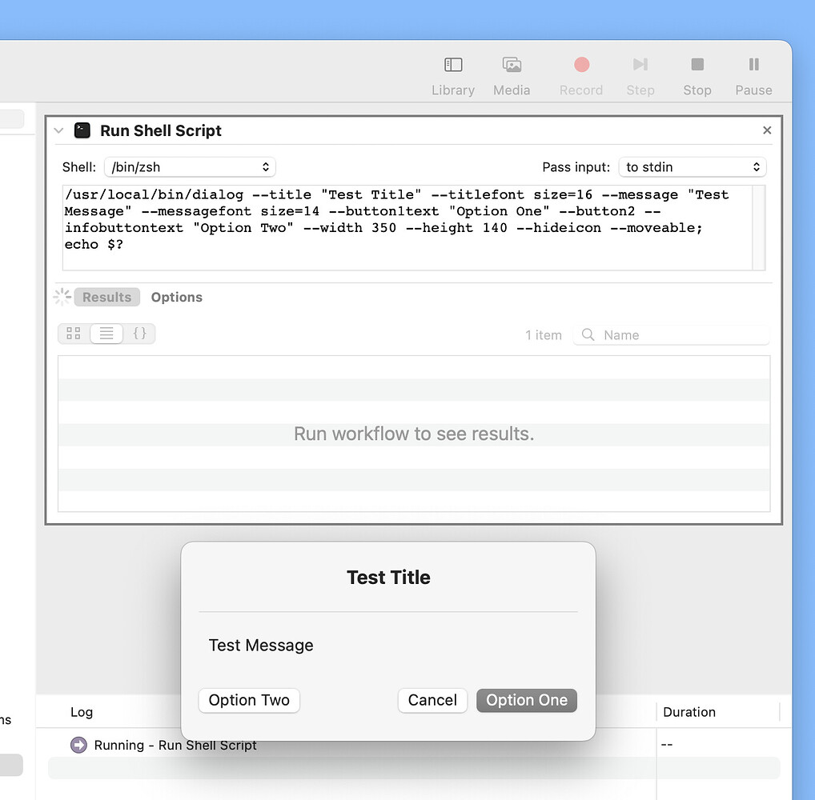
Task: Pause workflow execution
Action: click(753, 72)
